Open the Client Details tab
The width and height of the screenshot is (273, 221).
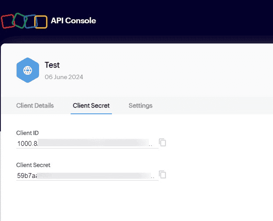pos(35,105)
